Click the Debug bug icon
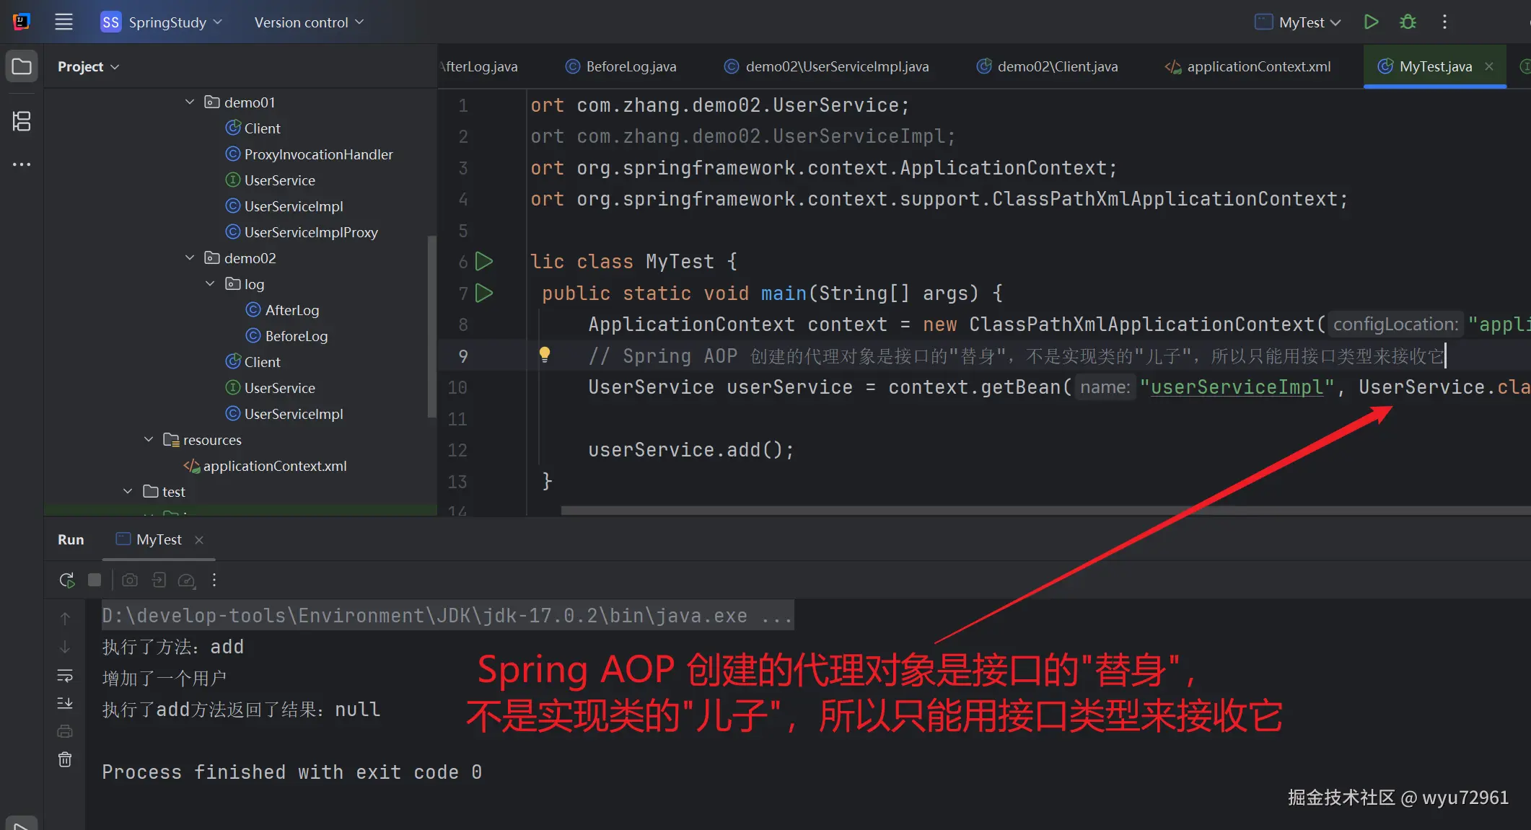The height and width of the screenshot is (830, 1531). [x=1408, y=22]
